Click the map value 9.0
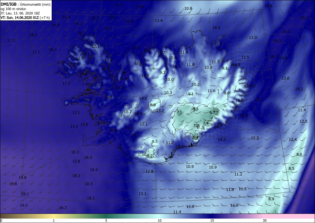Viewport: 315px width, 223px height. coord(226,93)
